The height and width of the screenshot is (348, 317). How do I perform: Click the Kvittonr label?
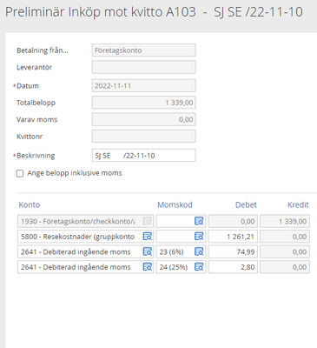click(30, 137)
